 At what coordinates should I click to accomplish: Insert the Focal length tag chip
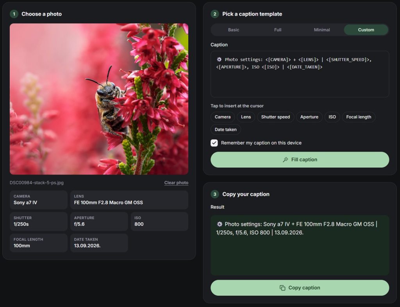pyautogui.click(x=359, y=117)
